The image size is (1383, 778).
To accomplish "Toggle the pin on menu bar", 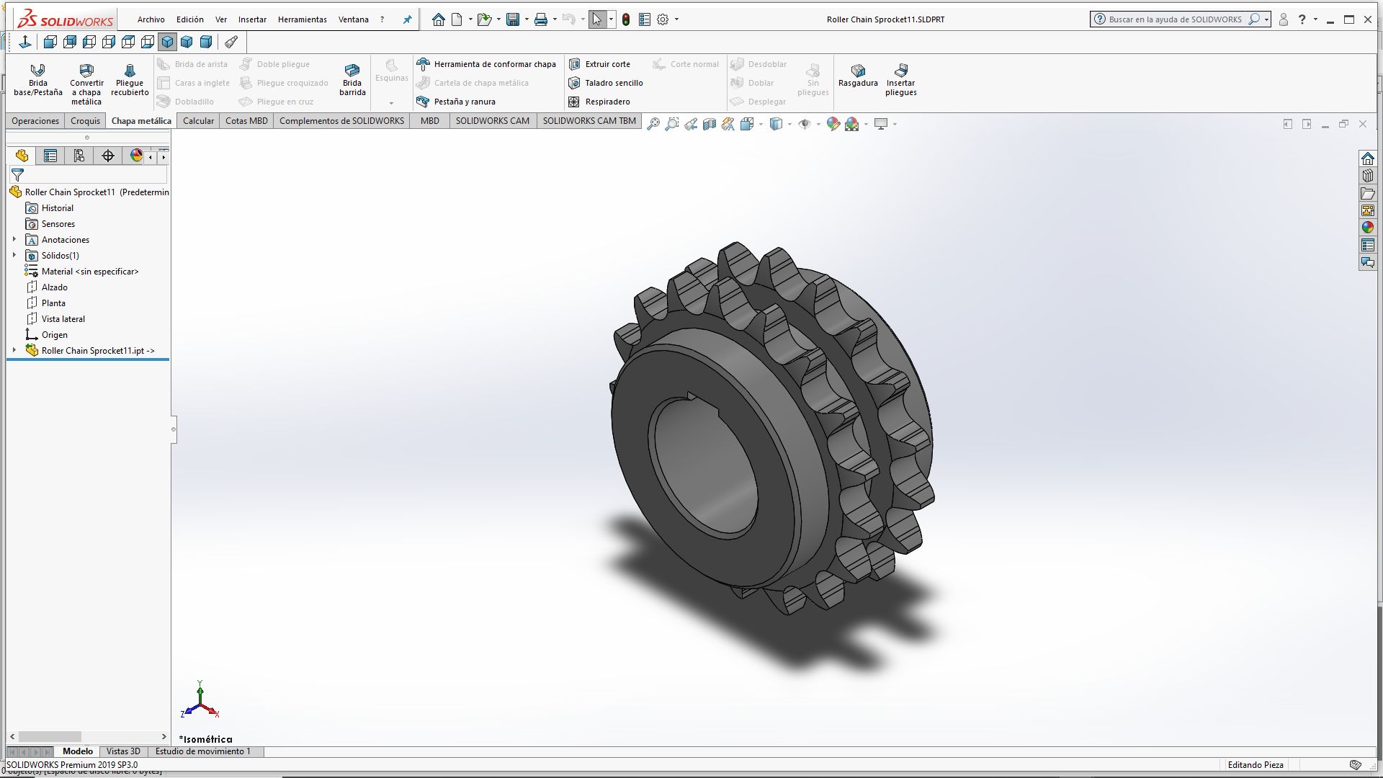I will 407,19.
